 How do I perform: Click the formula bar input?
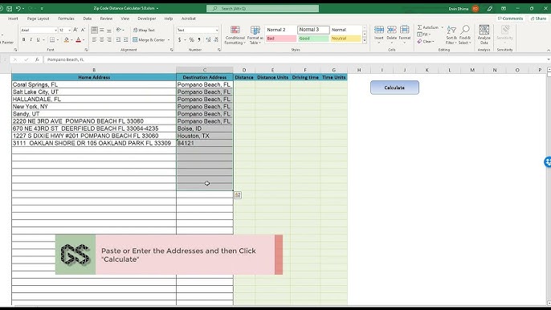point(296,59)
